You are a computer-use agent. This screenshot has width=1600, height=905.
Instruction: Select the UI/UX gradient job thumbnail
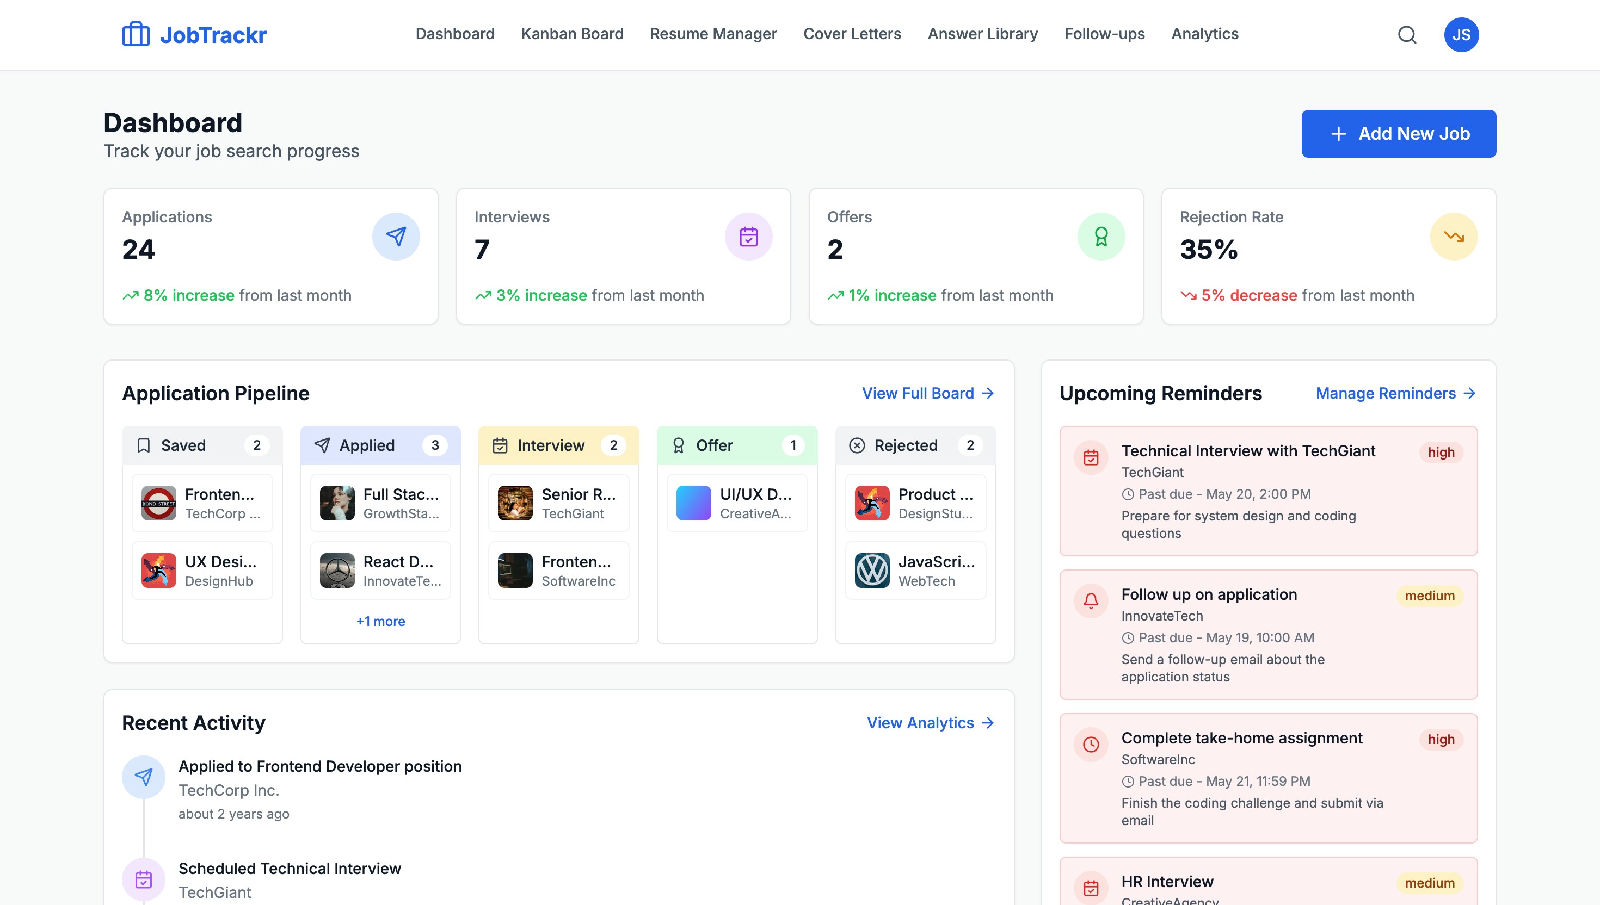click(x=693, y=503)
